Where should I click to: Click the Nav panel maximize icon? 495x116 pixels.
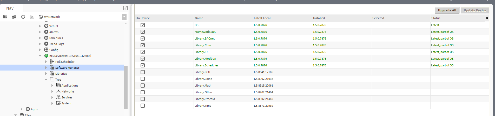[x=126, y=8]
